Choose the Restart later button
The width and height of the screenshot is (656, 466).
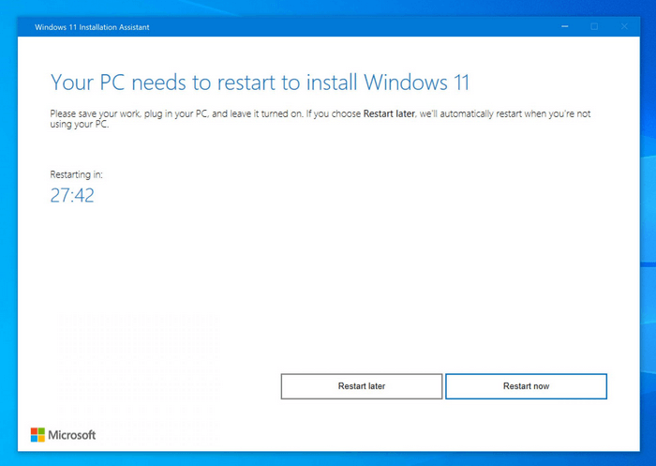(361, 386)
